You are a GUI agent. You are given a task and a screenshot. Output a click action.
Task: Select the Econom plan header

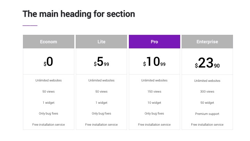click(49, 42)
